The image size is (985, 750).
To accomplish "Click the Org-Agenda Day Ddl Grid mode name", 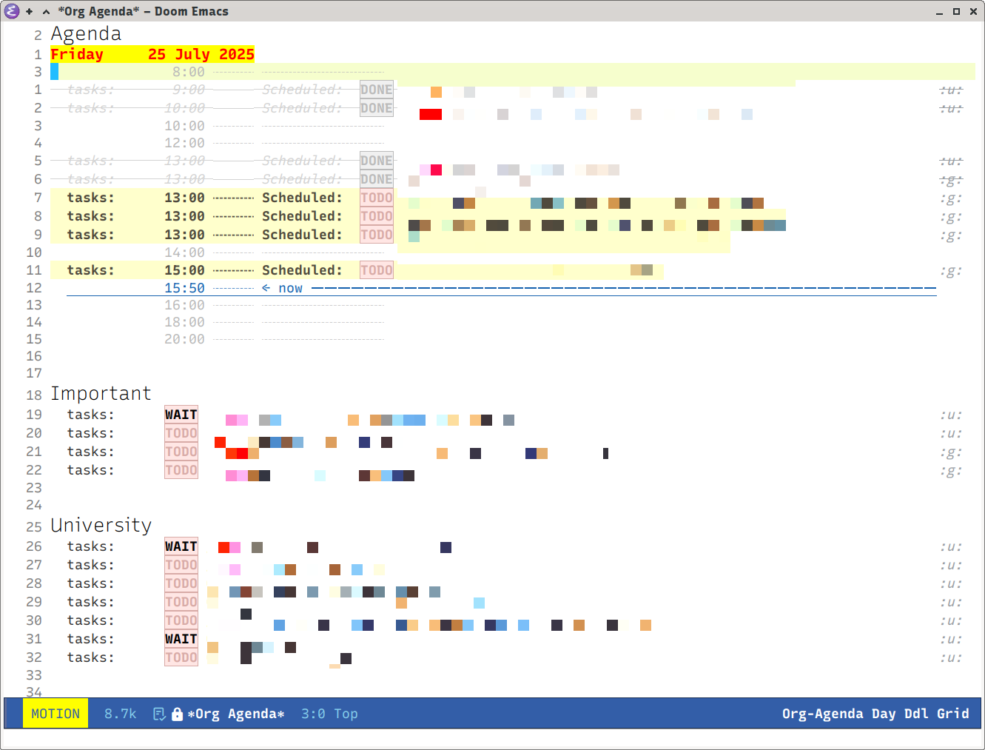I will point(875,714).
